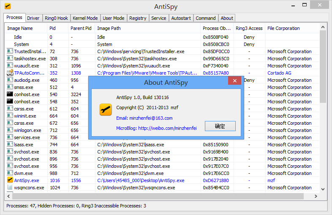This screenshot has height=215, width=332.
Task: Click the horizontal scrollbar right arrow
Action: point(316,196)
